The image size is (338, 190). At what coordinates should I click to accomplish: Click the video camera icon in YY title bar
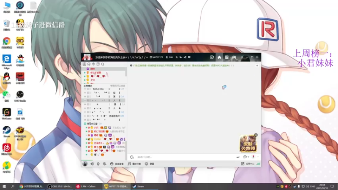click(212, 57)
